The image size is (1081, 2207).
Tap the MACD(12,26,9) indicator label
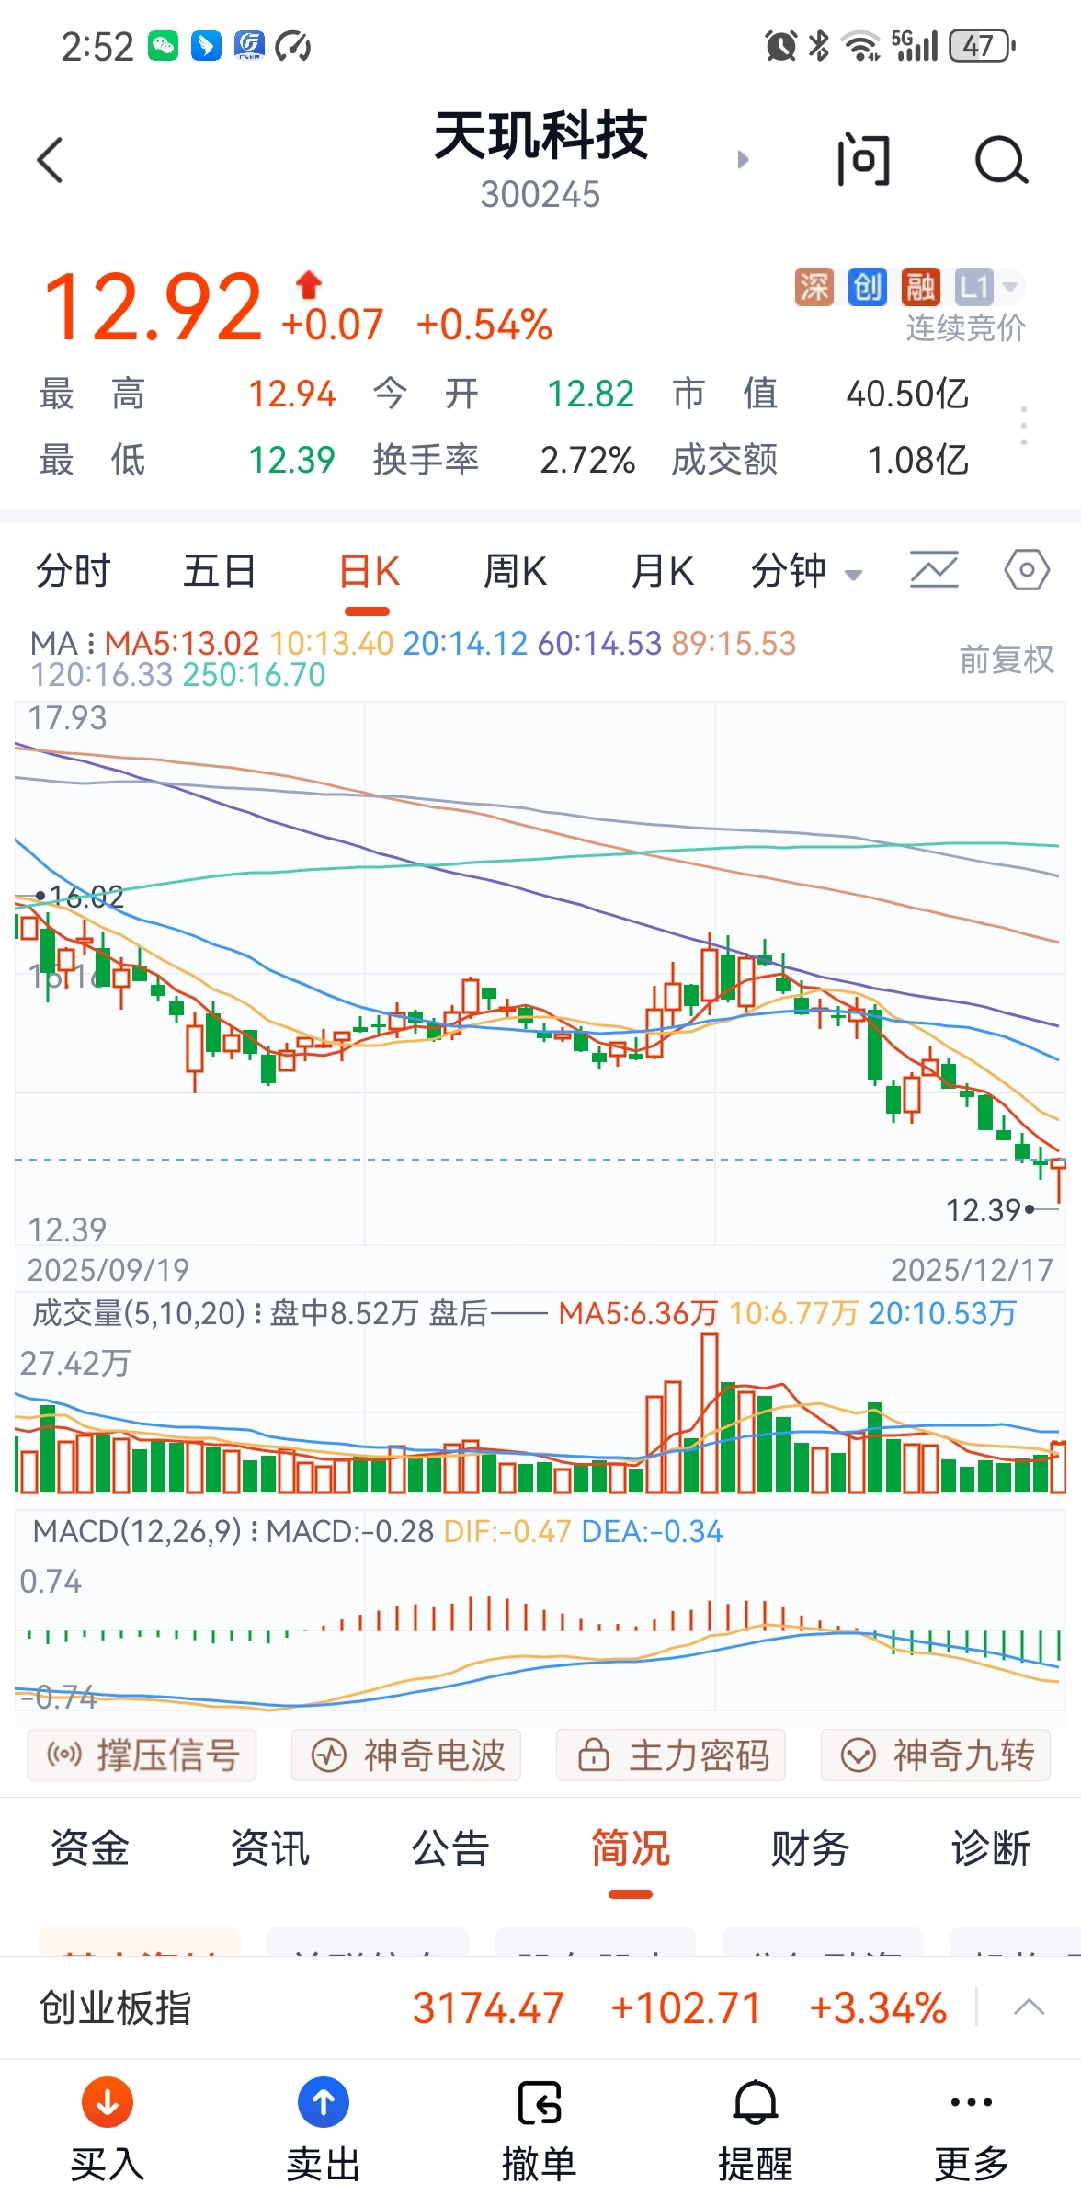point(145,1531)
